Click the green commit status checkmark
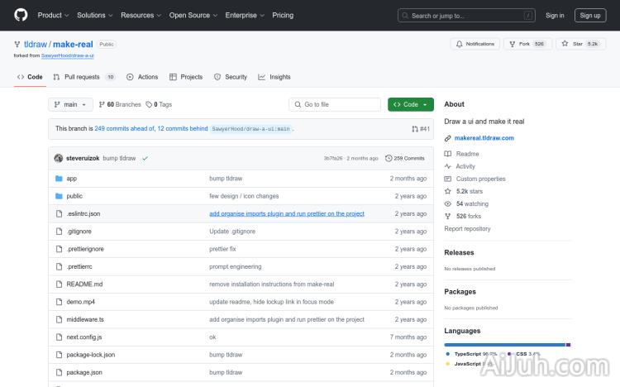 (145, 158)
